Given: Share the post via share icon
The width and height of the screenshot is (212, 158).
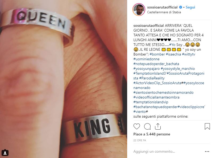Looking at the screenshot, I should tap(158, 126).
